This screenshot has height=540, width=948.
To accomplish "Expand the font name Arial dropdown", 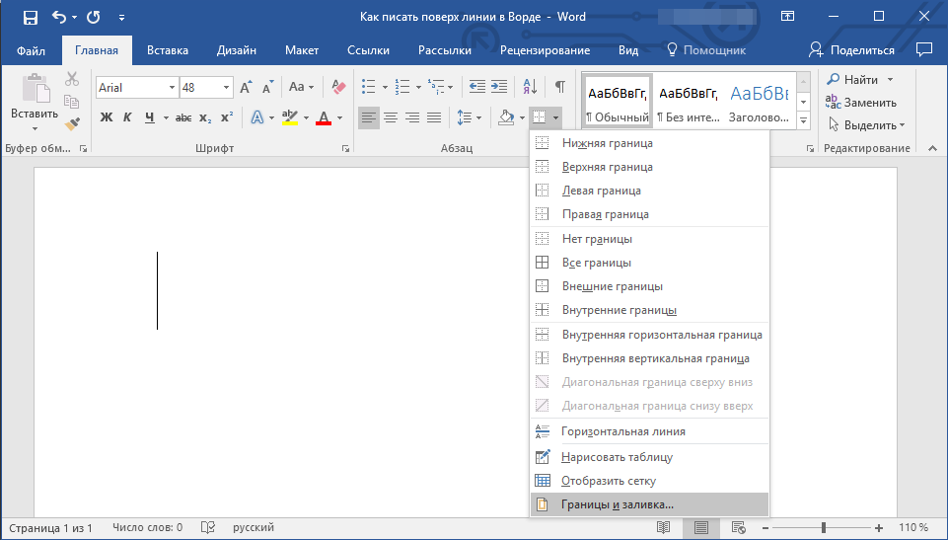I will pos(172,88).
